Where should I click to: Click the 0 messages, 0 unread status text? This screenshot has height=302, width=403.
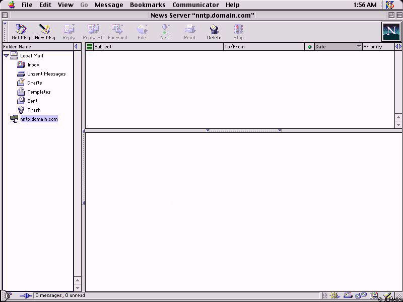click(x=60, y=295)
